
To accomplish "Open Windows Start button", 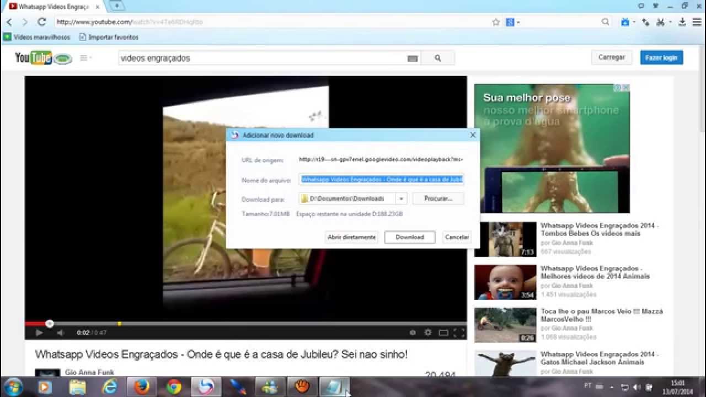I will [13, 387].
